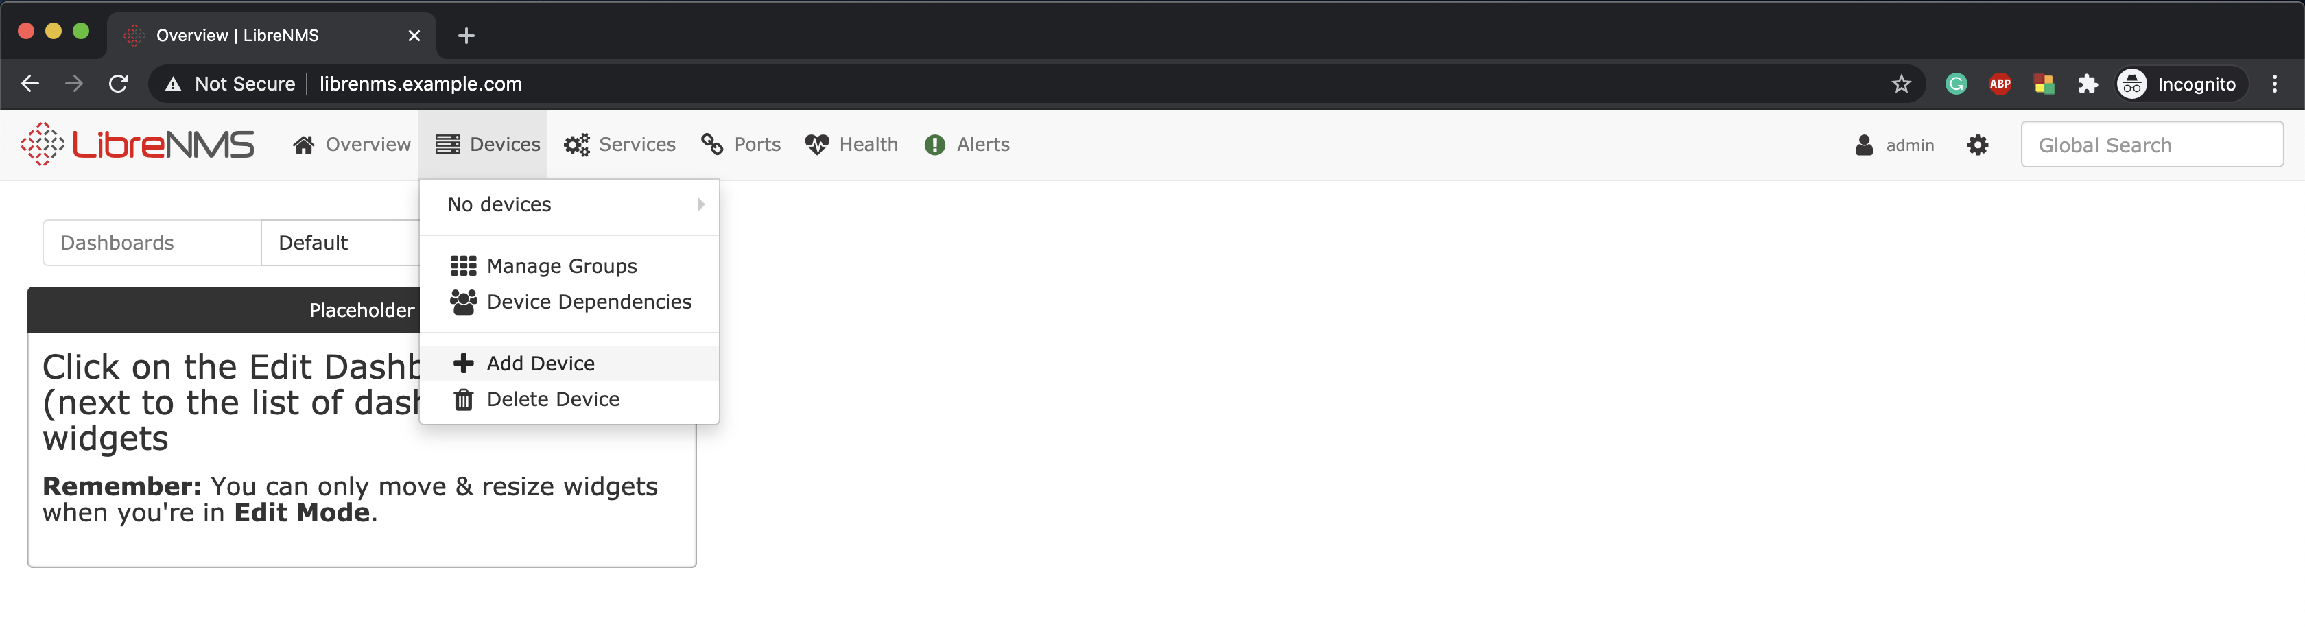2305x629 pixels.
Task: Focus the Global Search field
Action: (2150, 145)
